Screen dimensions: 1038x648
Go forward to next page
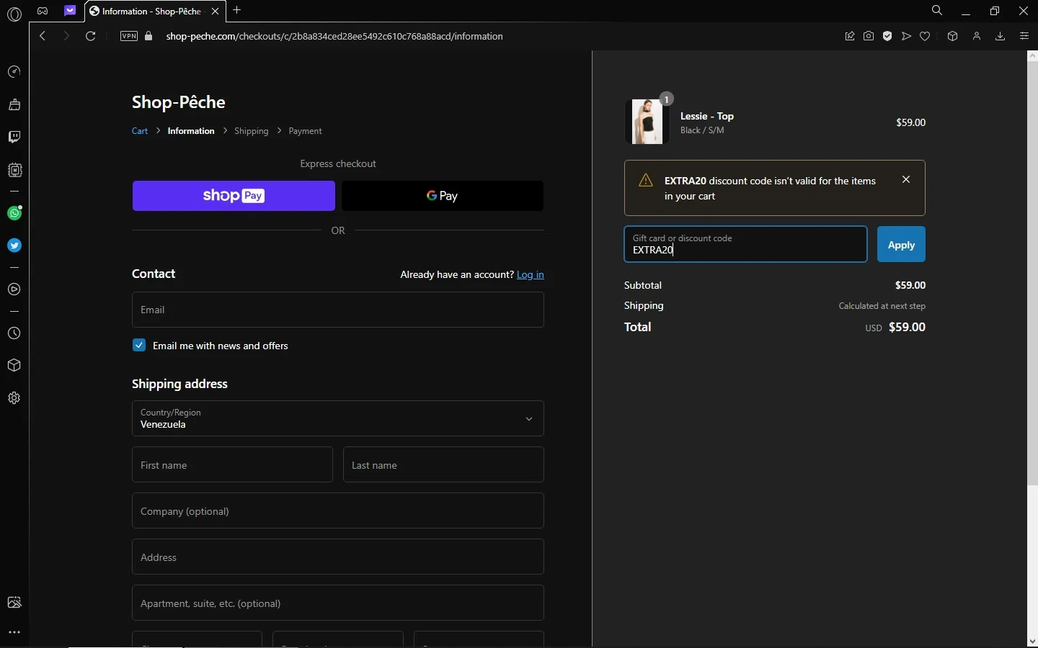[x=66, y=36]
